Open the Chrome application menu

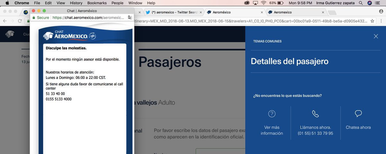(22, 3)
